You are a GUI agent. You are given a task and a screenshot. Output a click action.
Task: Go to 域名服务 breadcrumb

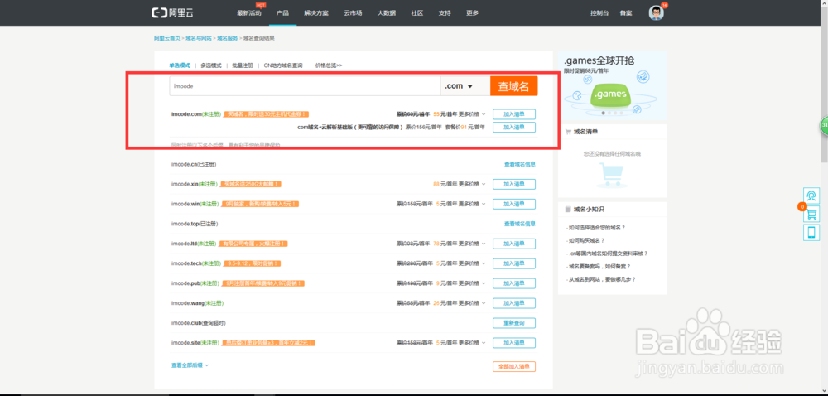pos(228,39)
